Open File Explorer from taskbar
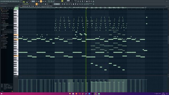 pos(70,94)
